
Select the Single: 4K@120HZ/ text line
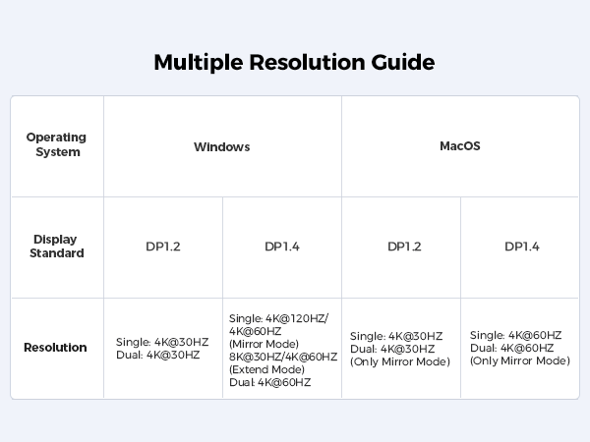[x=278, y=318]
